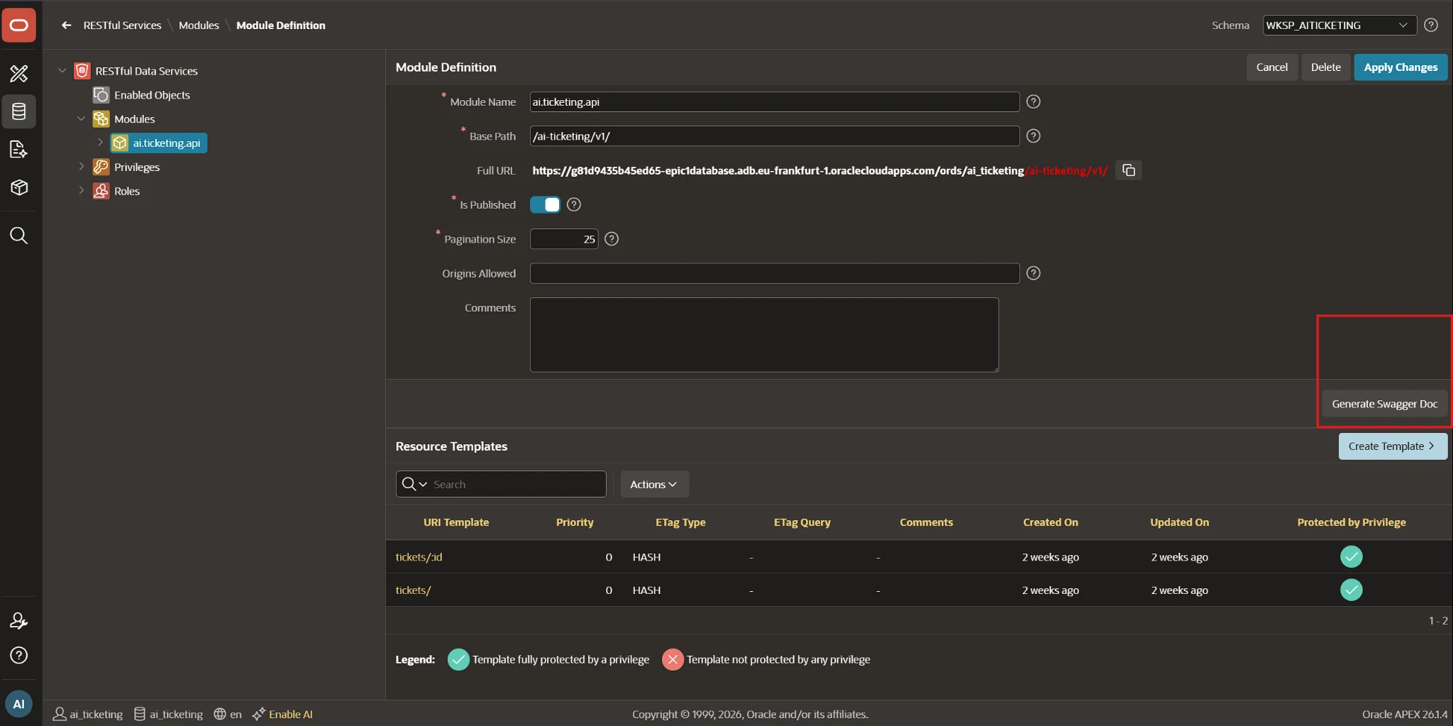Image resolution: width=1453 pixels, height=726 pixels.
Task: Click the ai_ticketing user icon in footer
Action: coord(60,714)
